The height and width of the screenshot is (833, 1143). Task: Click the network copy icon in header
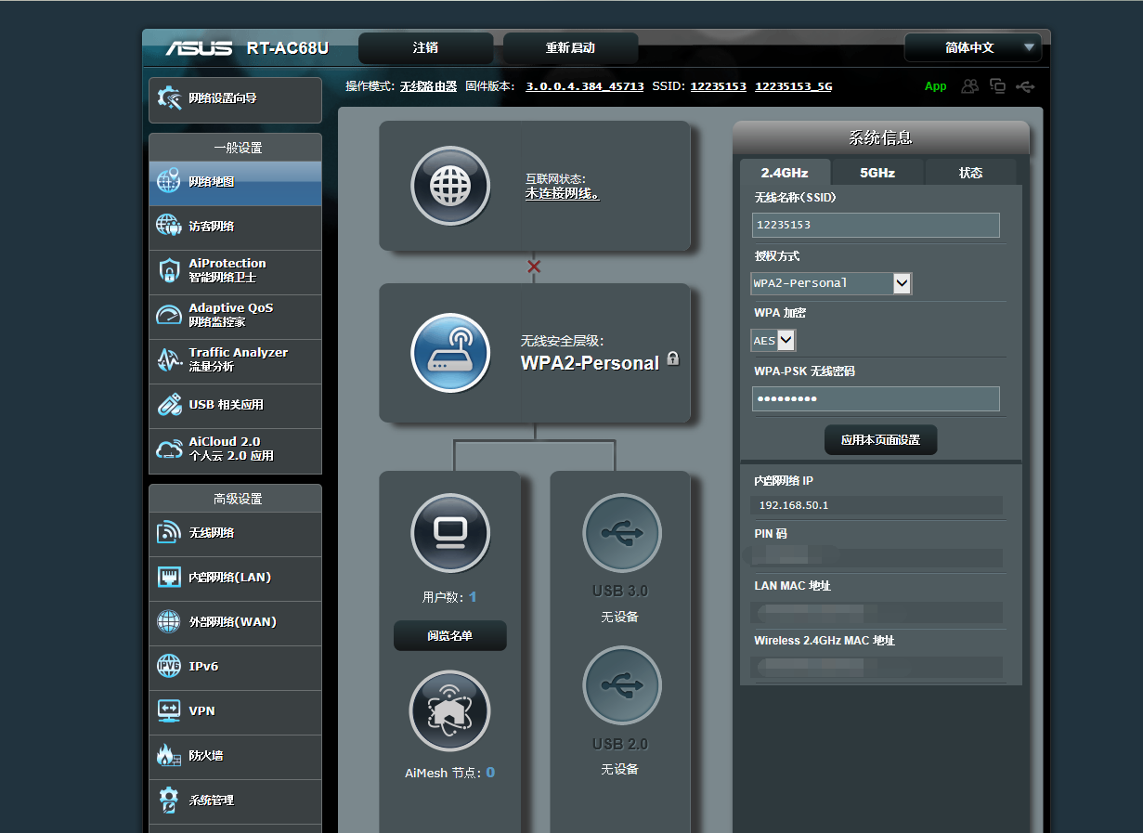[998, 86]
